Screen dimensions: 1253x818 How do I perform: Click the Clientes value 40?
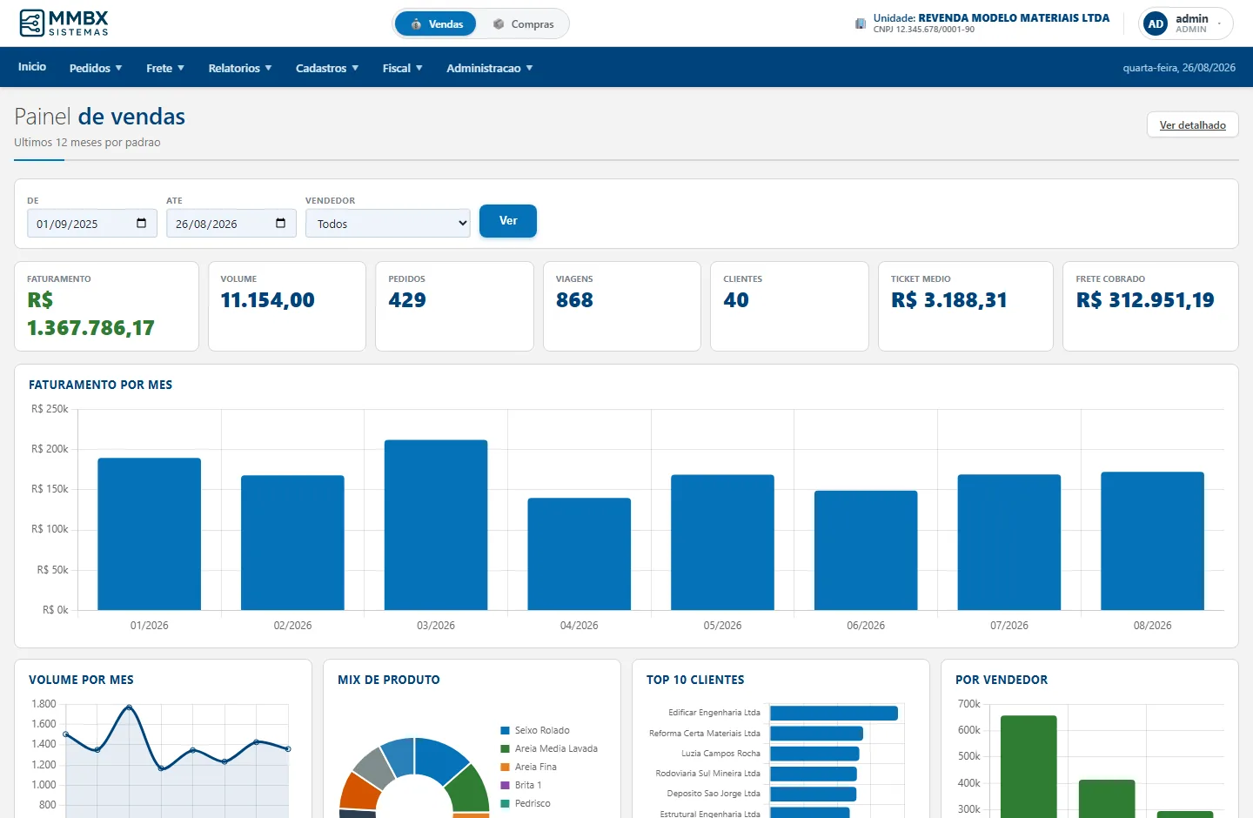click(x=736, y=300)
